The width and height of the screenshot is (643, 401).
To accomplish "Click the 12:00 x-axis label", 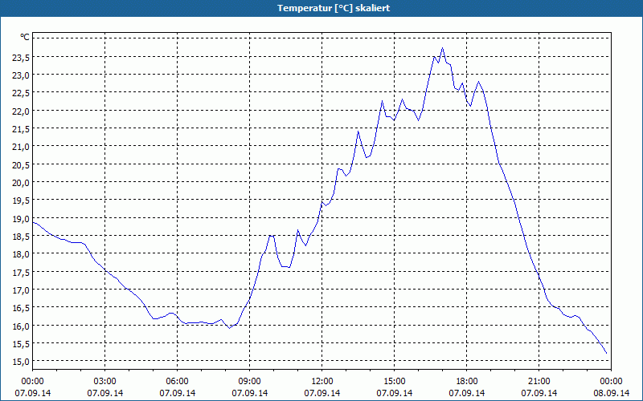I will (322, 382).
